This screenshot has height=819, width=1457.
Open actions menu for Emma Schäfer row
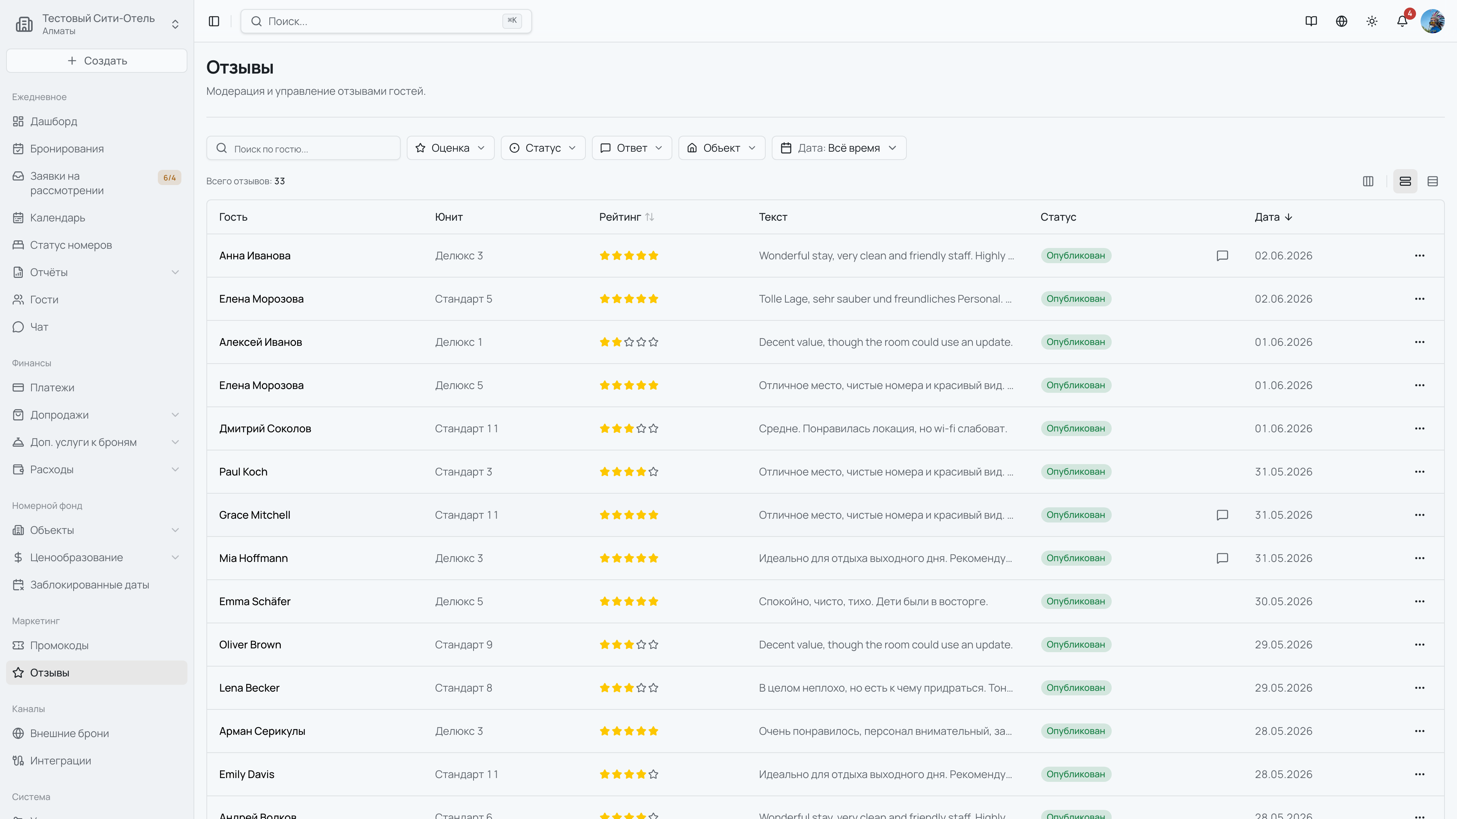1420,601
